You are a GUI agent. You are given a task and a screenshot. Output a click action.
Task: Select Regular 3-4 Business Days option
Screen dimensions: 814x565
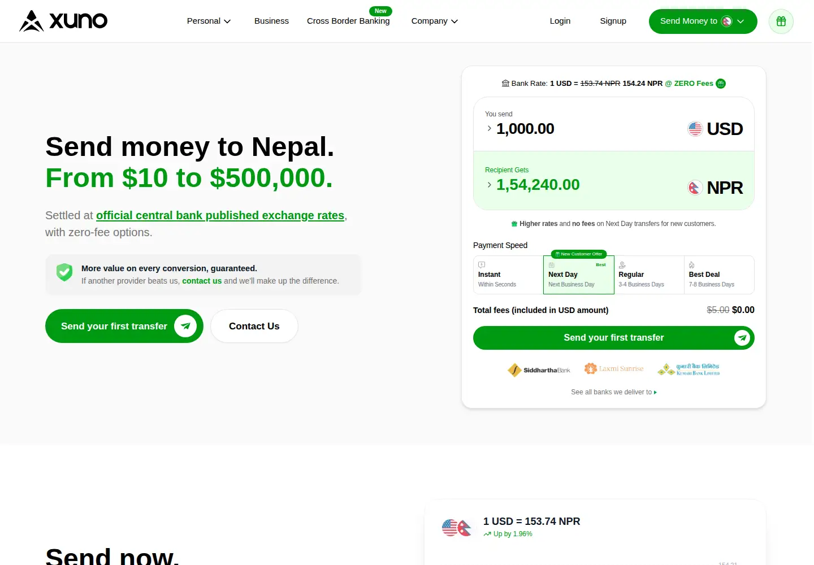point(649,275)
